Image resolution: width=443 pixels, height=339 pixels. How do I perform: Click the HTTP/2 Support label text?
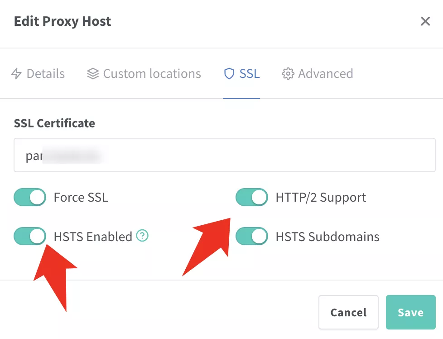coord(321,197)
